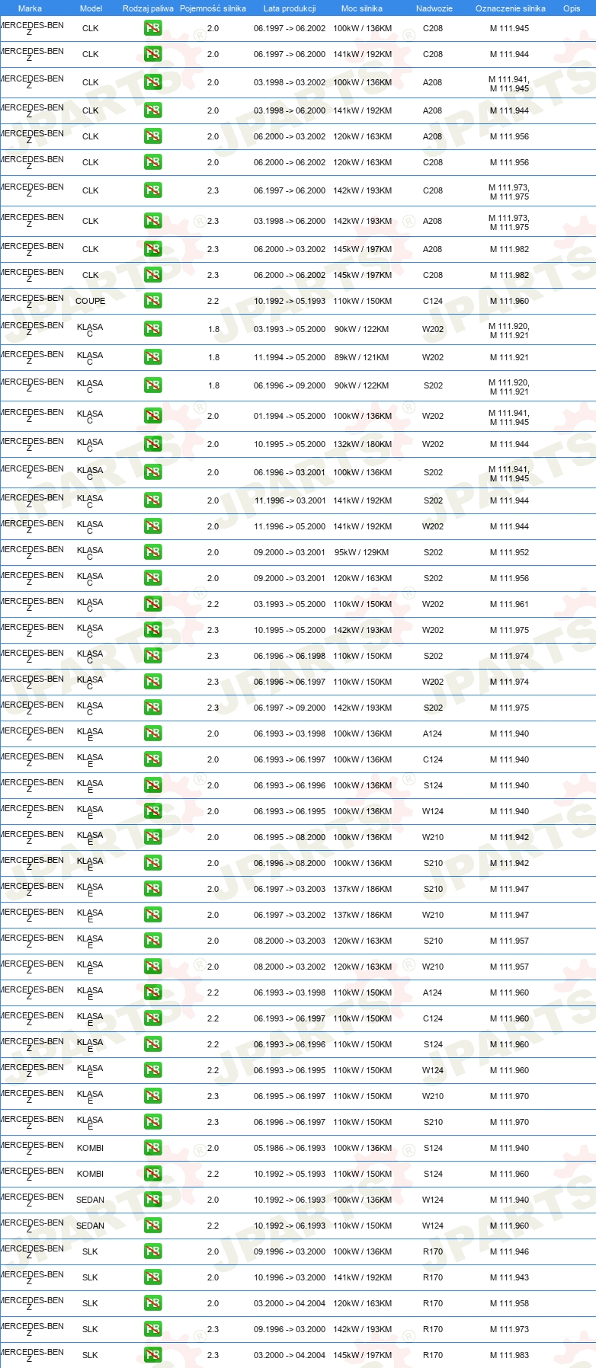Viewport: 596px width, 1368px height.
Task: Click fuel icon in S210 M 111.957 row
Action: click(152, 941)
